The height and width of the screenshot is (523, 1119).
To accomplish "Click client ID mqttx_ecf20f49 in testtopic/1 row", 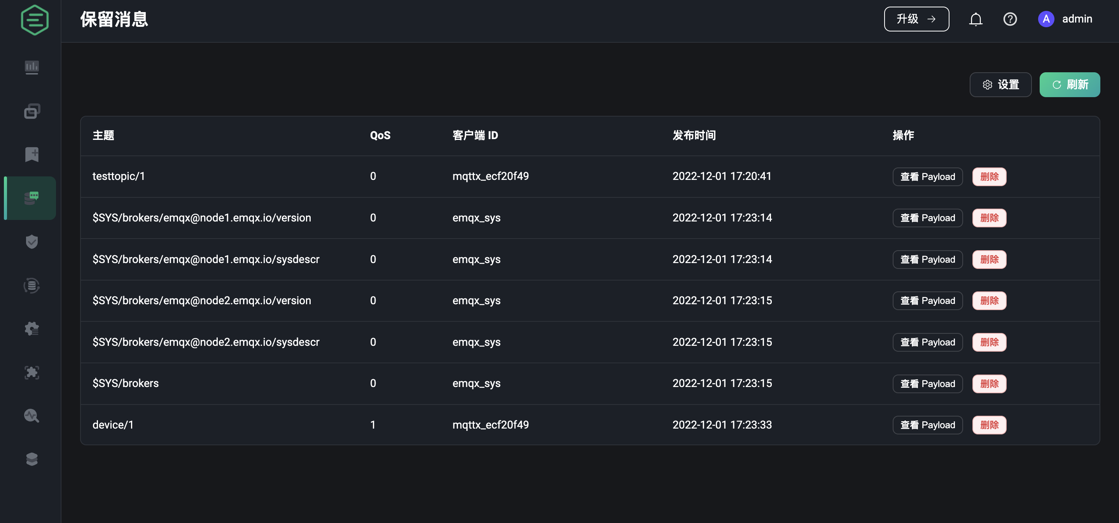I will click(490, 176).
